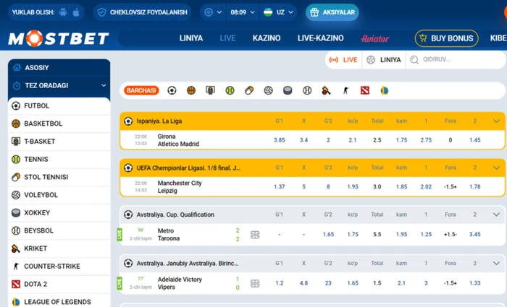Open the Kazino menu item
The height and width of the screenshot is (307, 507).
[x=267, y=38]
